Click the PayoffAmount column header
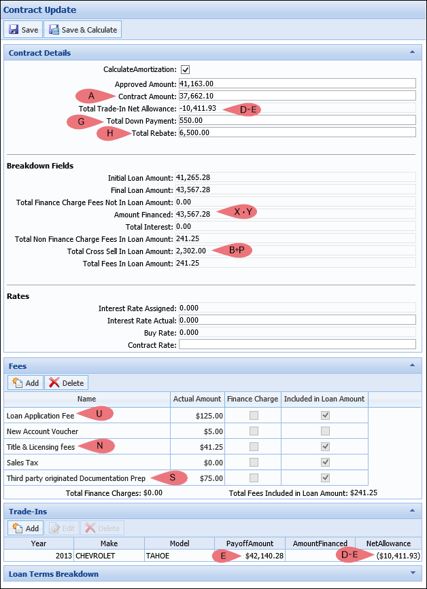 pyautogui.click(x=250, y=543)
